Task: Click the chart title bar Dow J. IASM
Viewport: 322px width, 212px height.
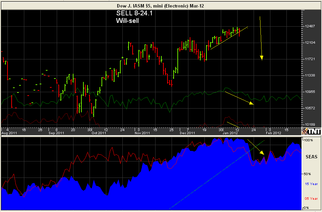Action: click(x=161, y=6)
